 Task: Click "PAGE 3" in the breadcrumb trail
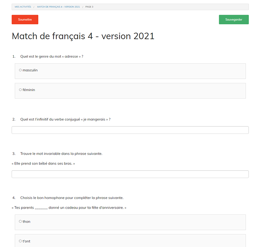[x=89, y=6]
